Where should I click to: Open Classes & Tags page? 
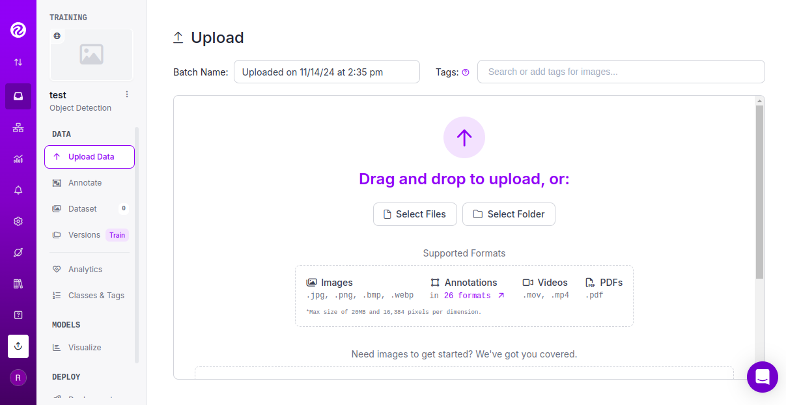coord(96,296)
